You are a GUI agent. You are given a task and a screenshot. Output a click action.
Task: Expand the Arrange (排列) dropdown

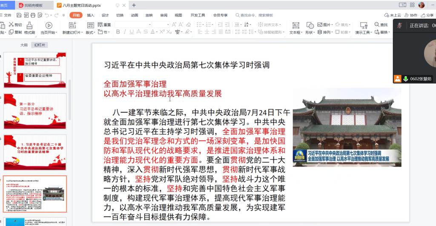point(327,32)
